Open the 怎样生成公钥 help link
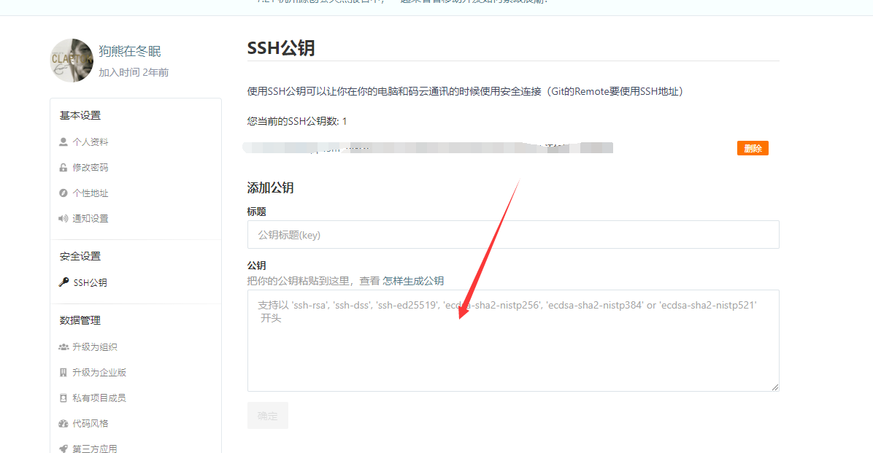The height and width of the screenshot is (453, 873). [x=413, y=281]
